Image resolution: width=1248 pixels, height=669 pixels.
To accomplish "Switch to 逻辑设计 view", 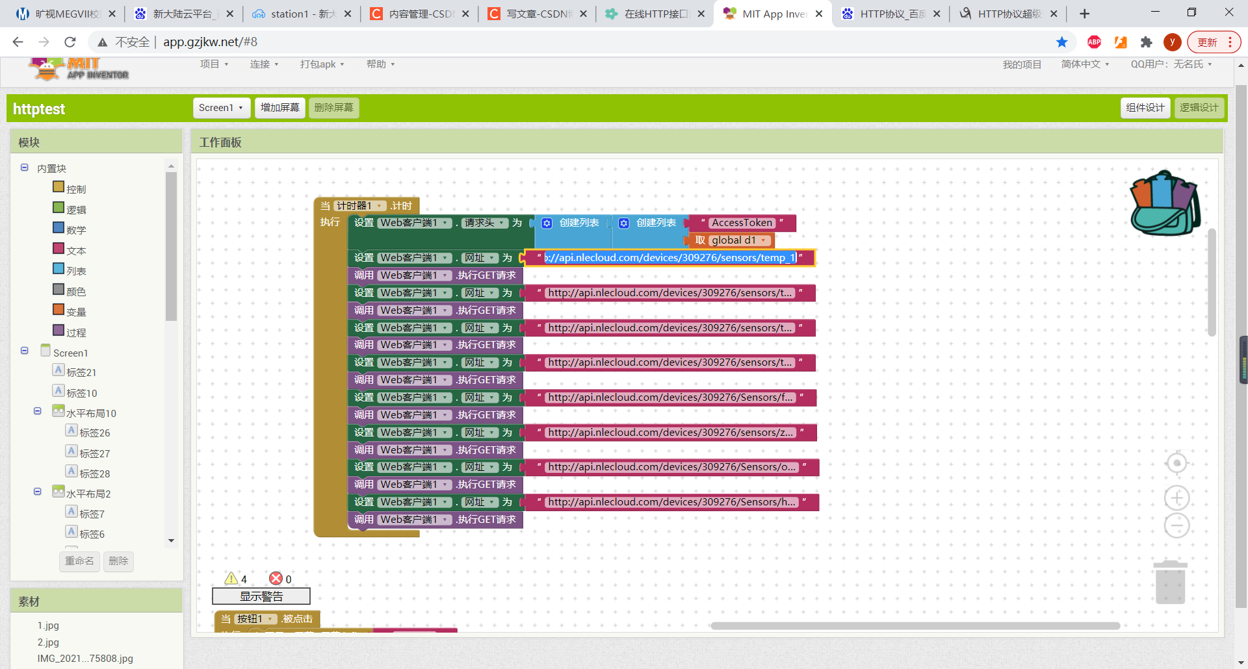I will pyautogui.click(x=1199, y=108).
